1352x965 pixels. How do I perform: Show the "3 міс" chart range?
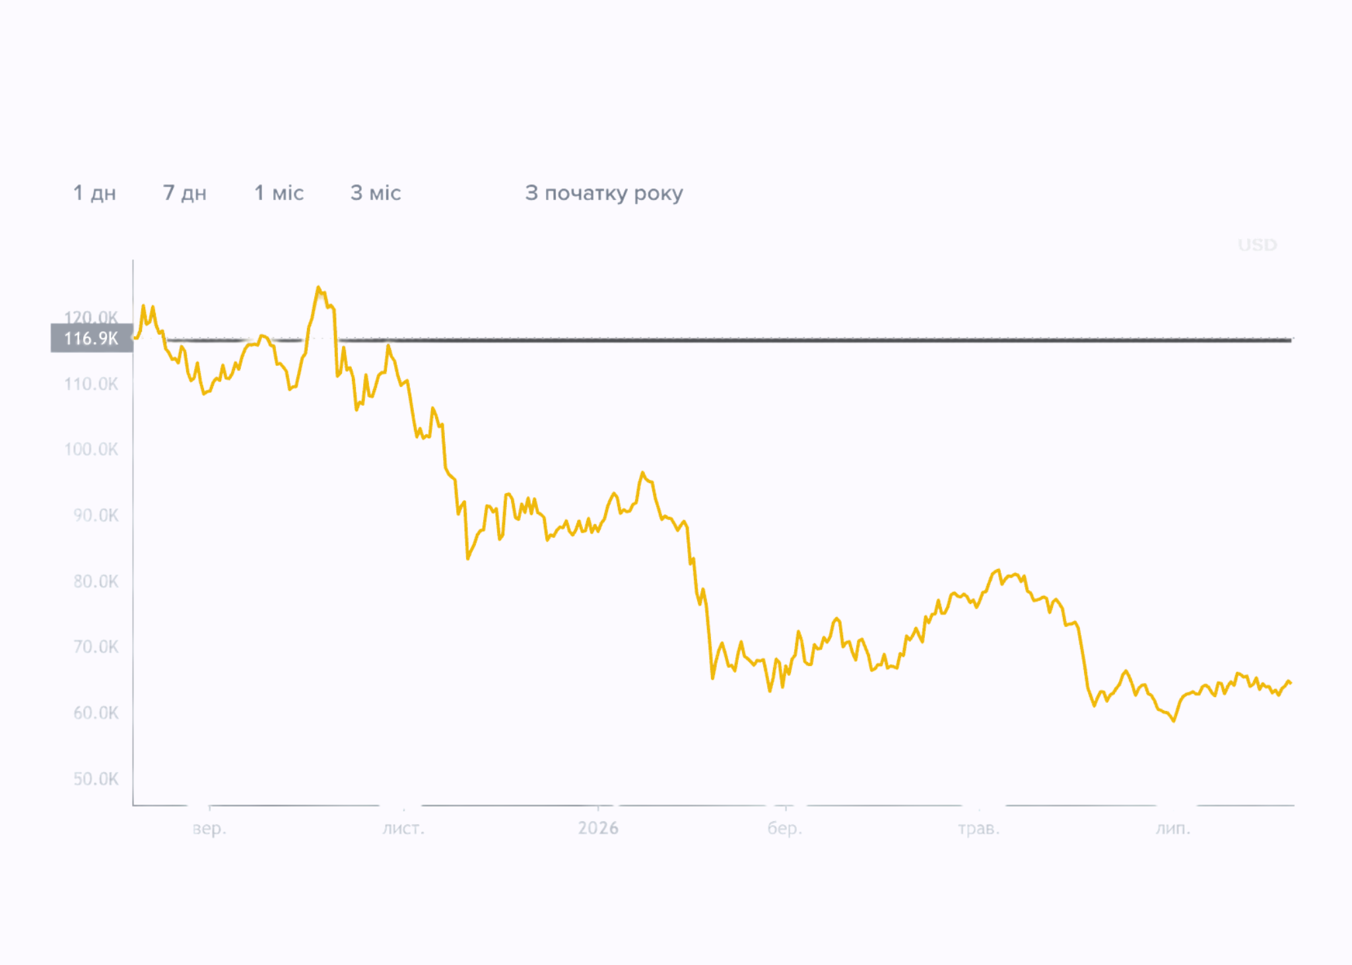tap(376, 193)
